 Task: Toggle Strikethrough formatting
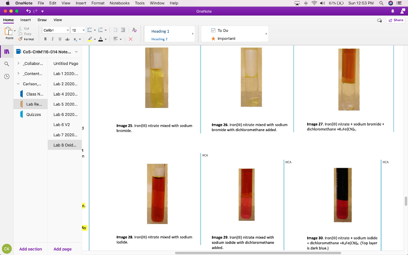pyautogui.click(x=67, y=39)
